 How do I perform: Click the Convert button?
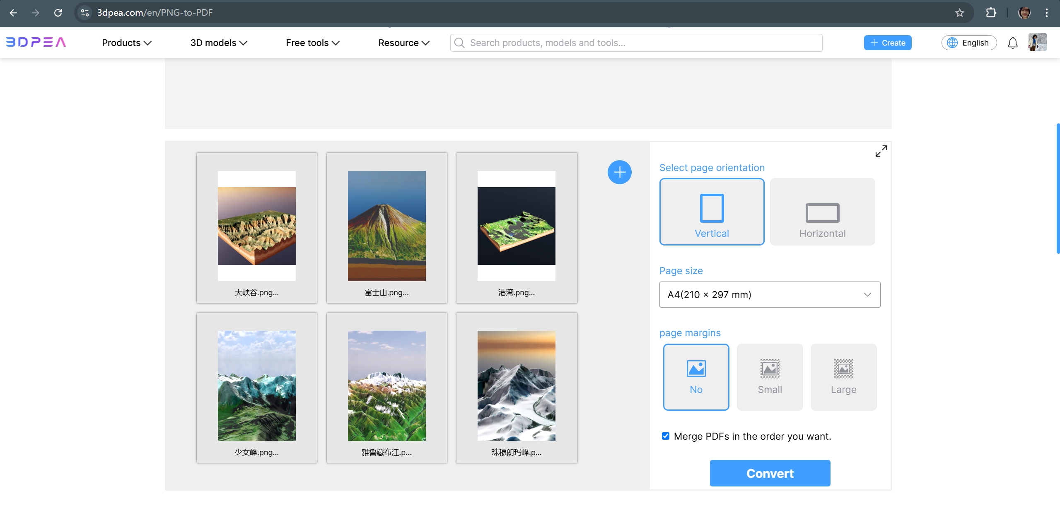coord(770,473)
